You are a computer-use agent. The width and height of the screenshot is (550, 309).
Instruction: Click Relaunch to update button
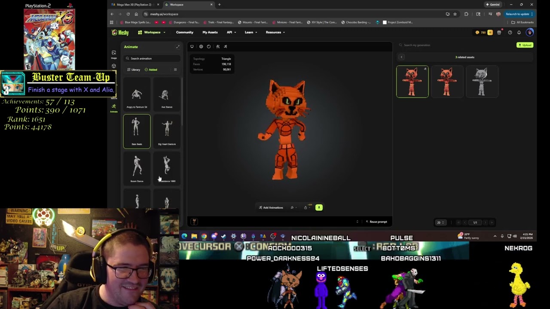[519, 14]
